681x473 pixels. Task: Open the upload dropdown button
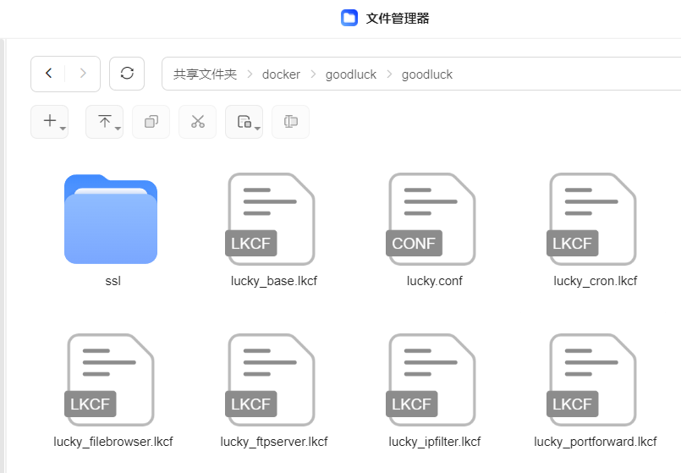point(105,122)
